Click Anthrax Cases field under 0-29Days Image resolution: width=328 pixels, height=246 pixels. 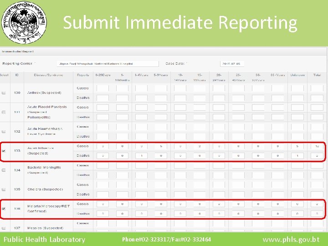pos(102,88)
